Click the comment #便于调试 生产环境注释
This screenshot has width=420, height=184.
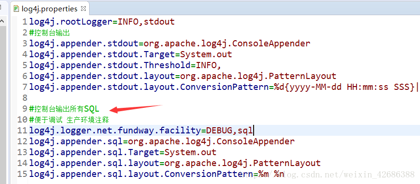(x=69, y=120)
